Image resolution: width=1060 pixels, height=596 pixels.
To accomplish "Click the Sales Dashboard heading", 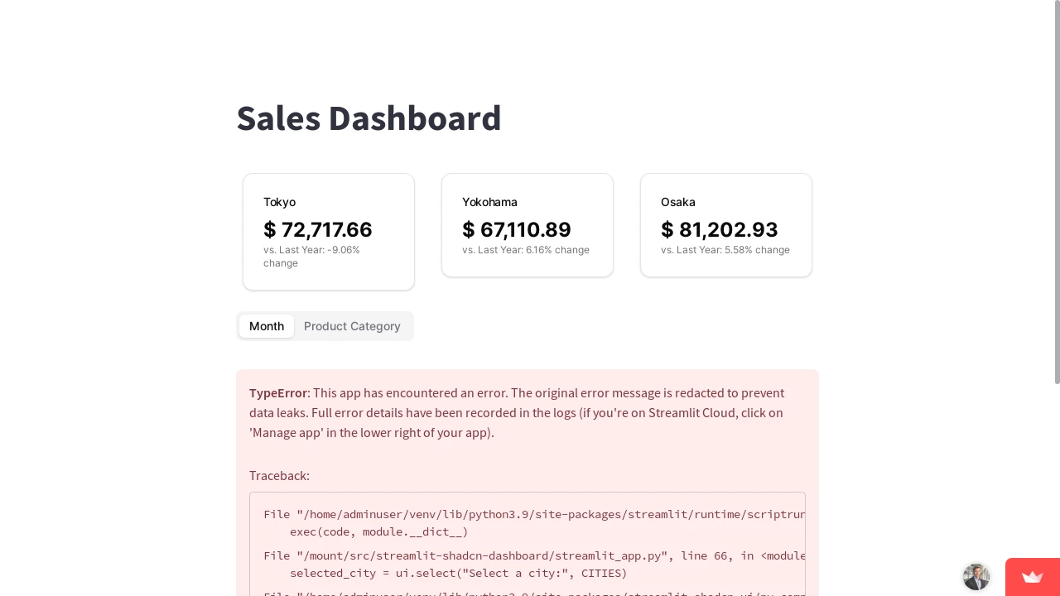I will tap(369, 118).
